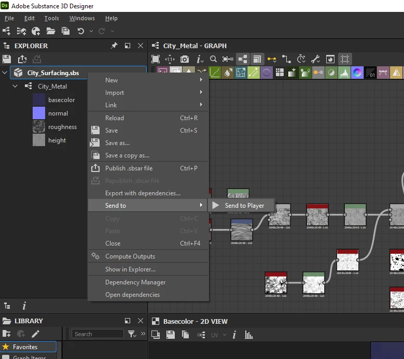The height and width of the screenshot is (359, 404).
Task: Open graph info display dropdown
Action: (200, 60)
